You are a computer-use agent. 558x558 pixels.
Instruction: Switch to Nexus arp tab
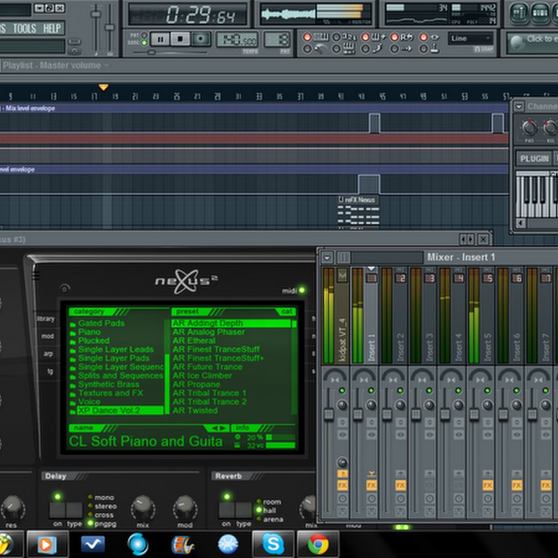point(48,354)
